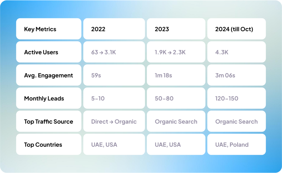Click the 4.3K active users cell

point(236,52)
